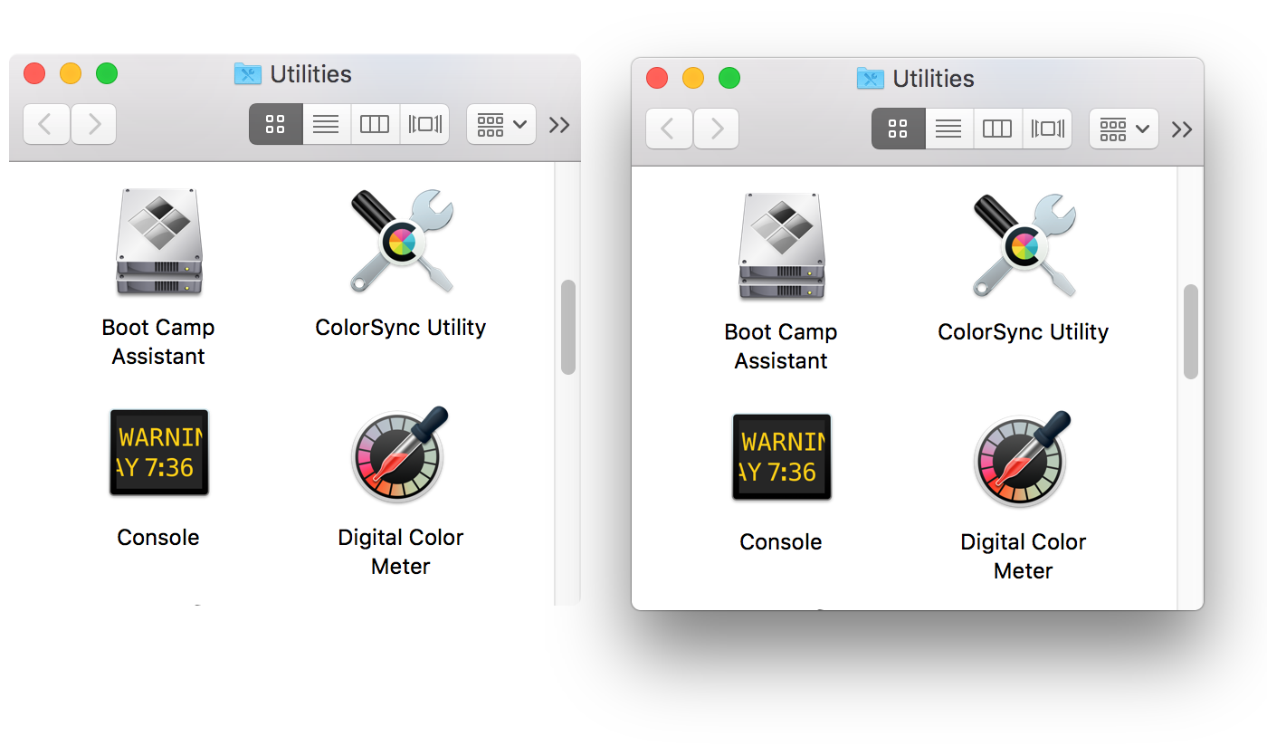Image resolution: width=1267 pixels, height=755 pixels.
Task: Go back in left Utilities window
Action: tap(46, 124)
